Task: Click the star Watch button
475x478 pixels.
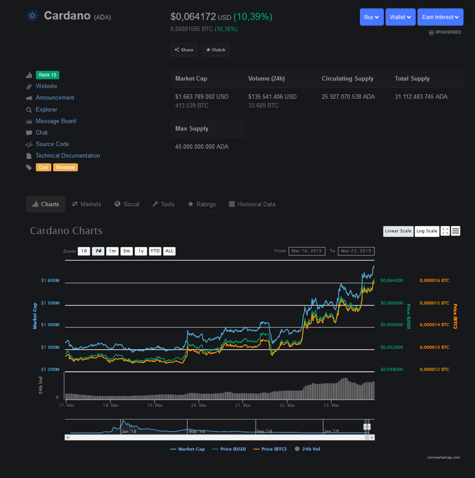Action: pos(216,50)
